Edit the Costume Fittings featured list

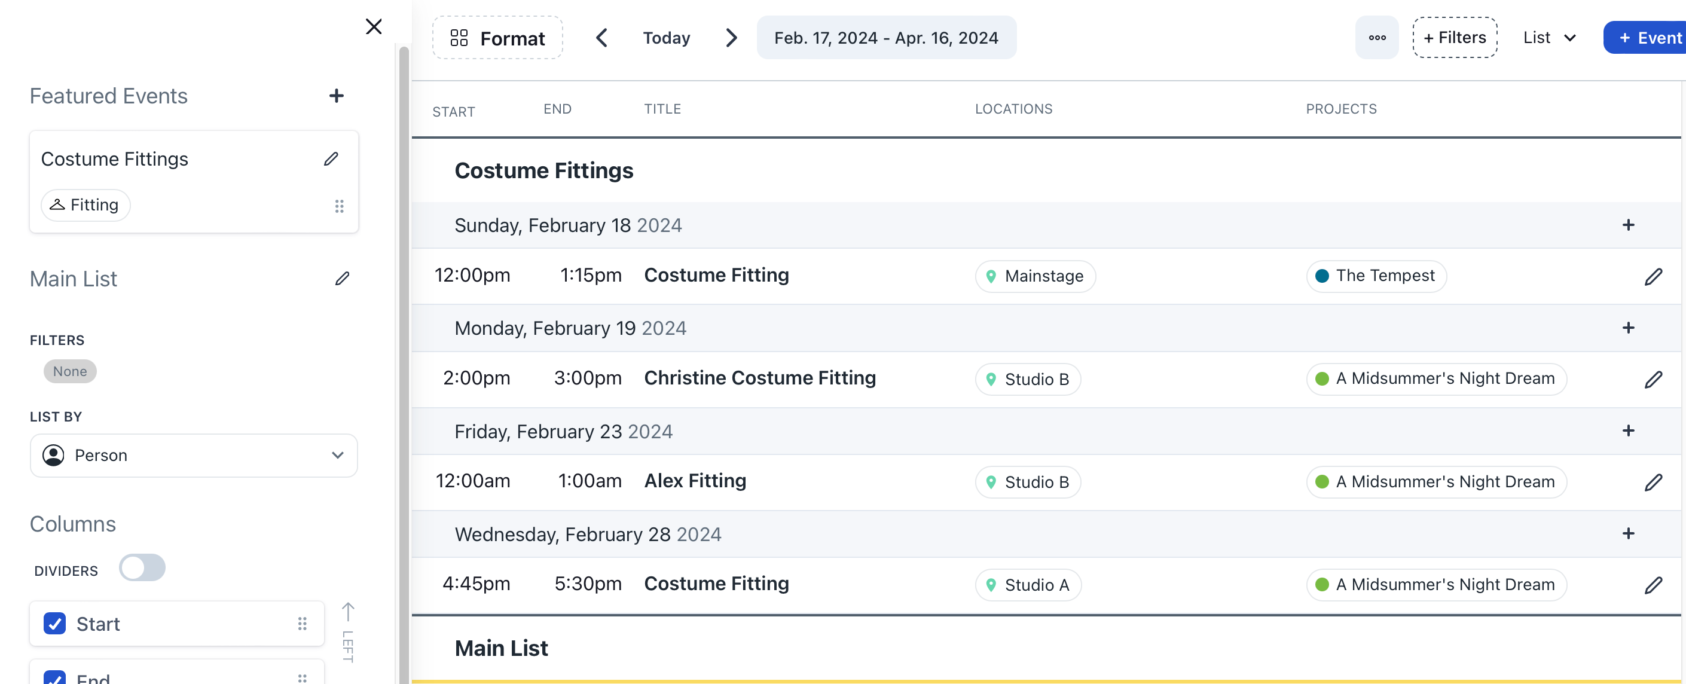coord(331,159)
